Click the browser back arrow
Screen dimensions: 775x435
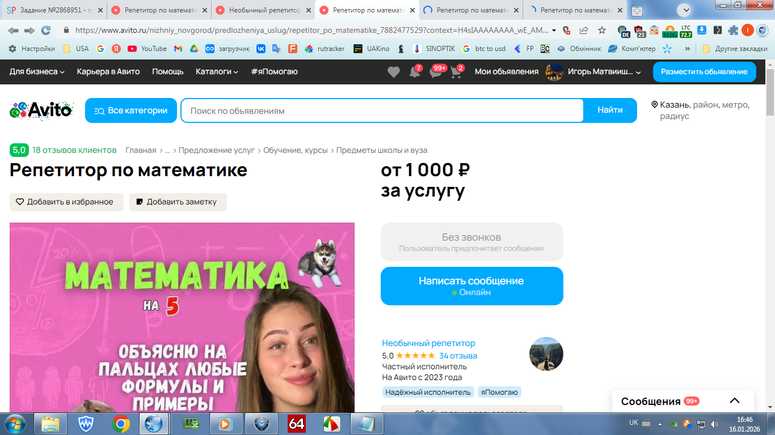click(x=13, y=30)
